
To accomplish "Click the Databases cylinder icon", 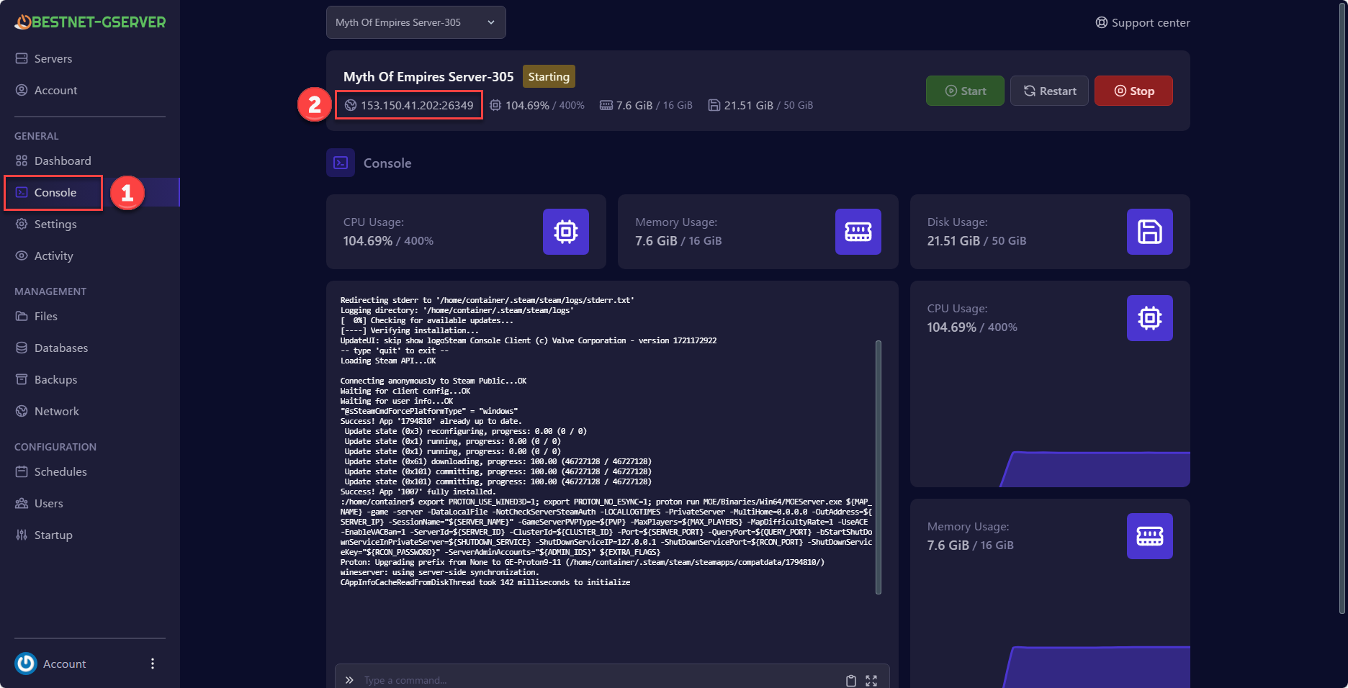I will (22, 348).
